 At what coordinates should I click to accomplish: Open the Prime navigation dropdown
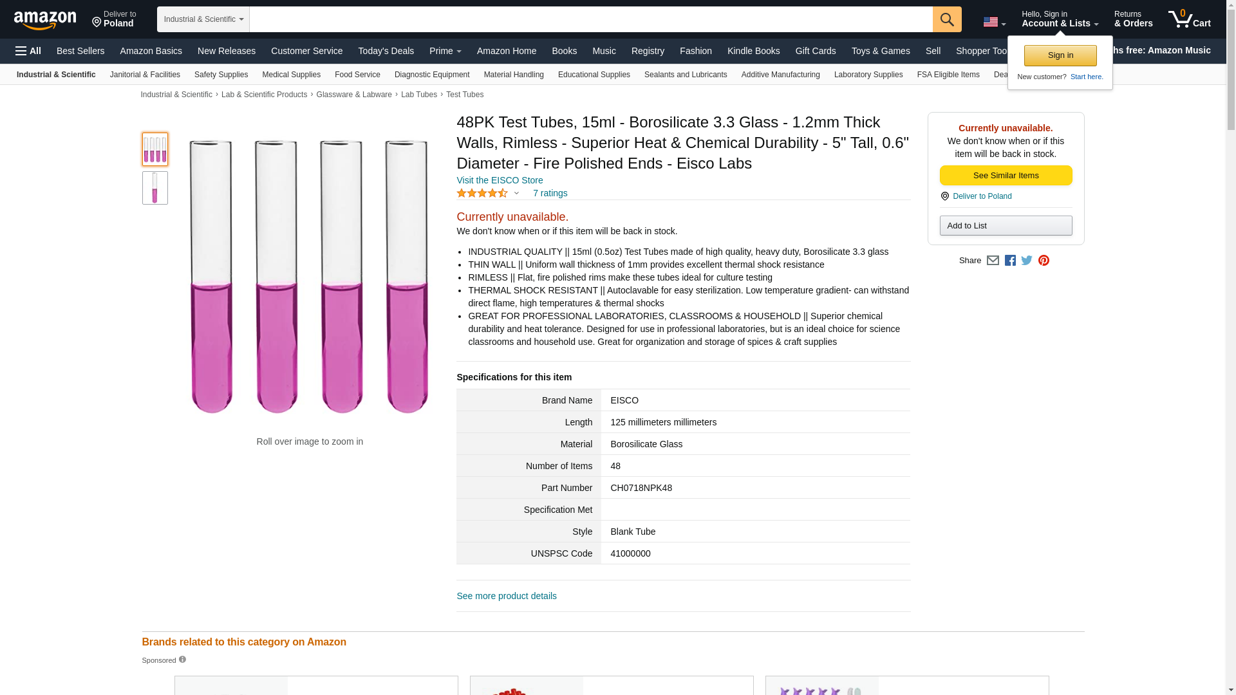tap(445, 51)
